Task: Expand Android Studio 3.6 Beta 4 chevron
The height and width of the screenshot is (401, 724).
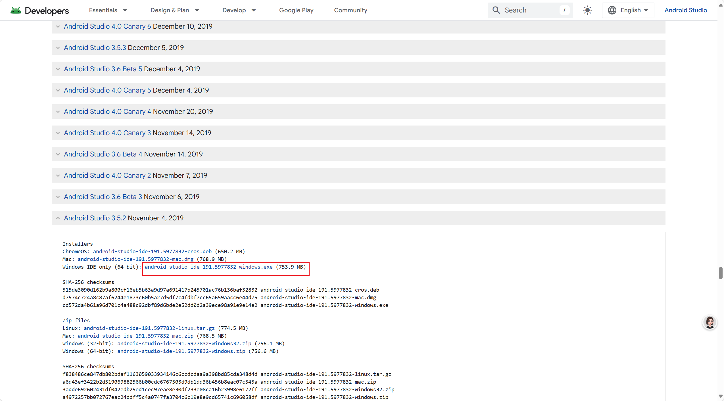Action: click(58, 154)
